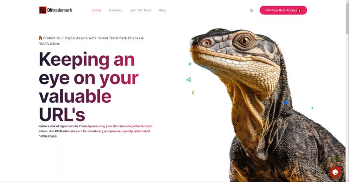Click the DNtrademark brand name text

click(x=60, y=10)
